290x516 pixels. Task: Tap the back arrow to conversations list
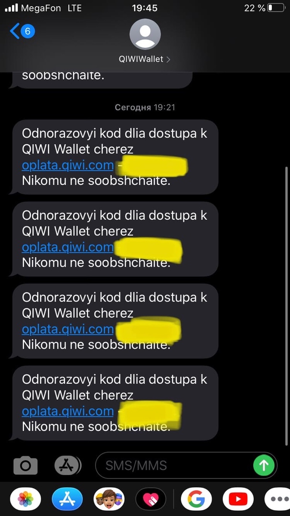tap(15, 31)
